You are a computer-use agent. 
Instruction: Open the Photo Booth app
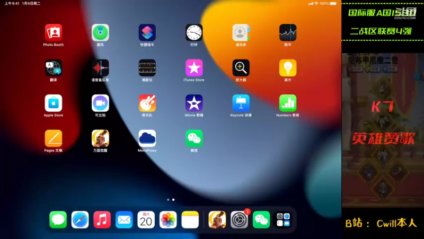click(x=54, y=32)
